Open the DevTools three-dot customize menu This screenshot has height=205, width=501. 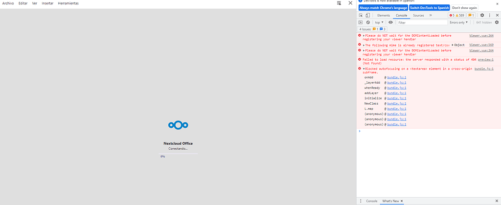(x=489, y=15)
